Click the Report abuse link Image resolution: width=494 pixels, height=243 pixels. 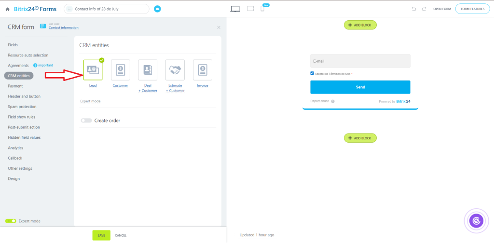[x=319, y=101]
